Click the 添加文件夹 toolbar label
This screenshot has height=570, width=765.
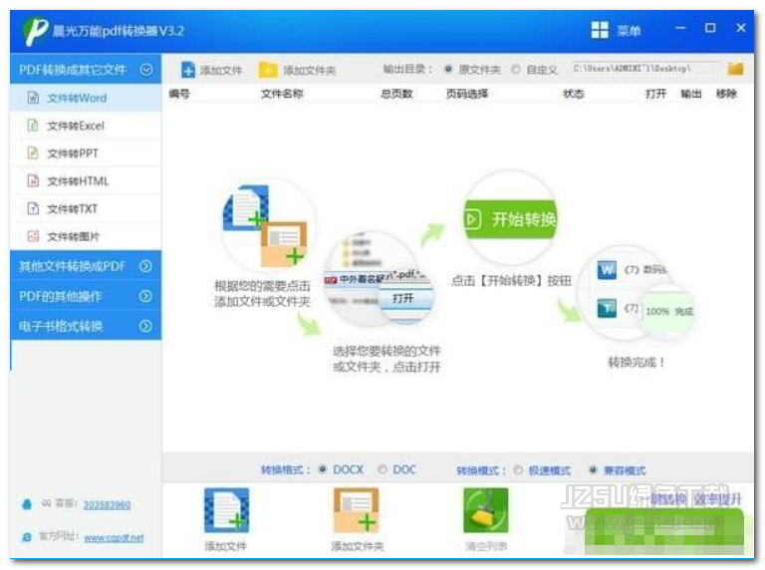pyautogui.click(x=310, y=71)
